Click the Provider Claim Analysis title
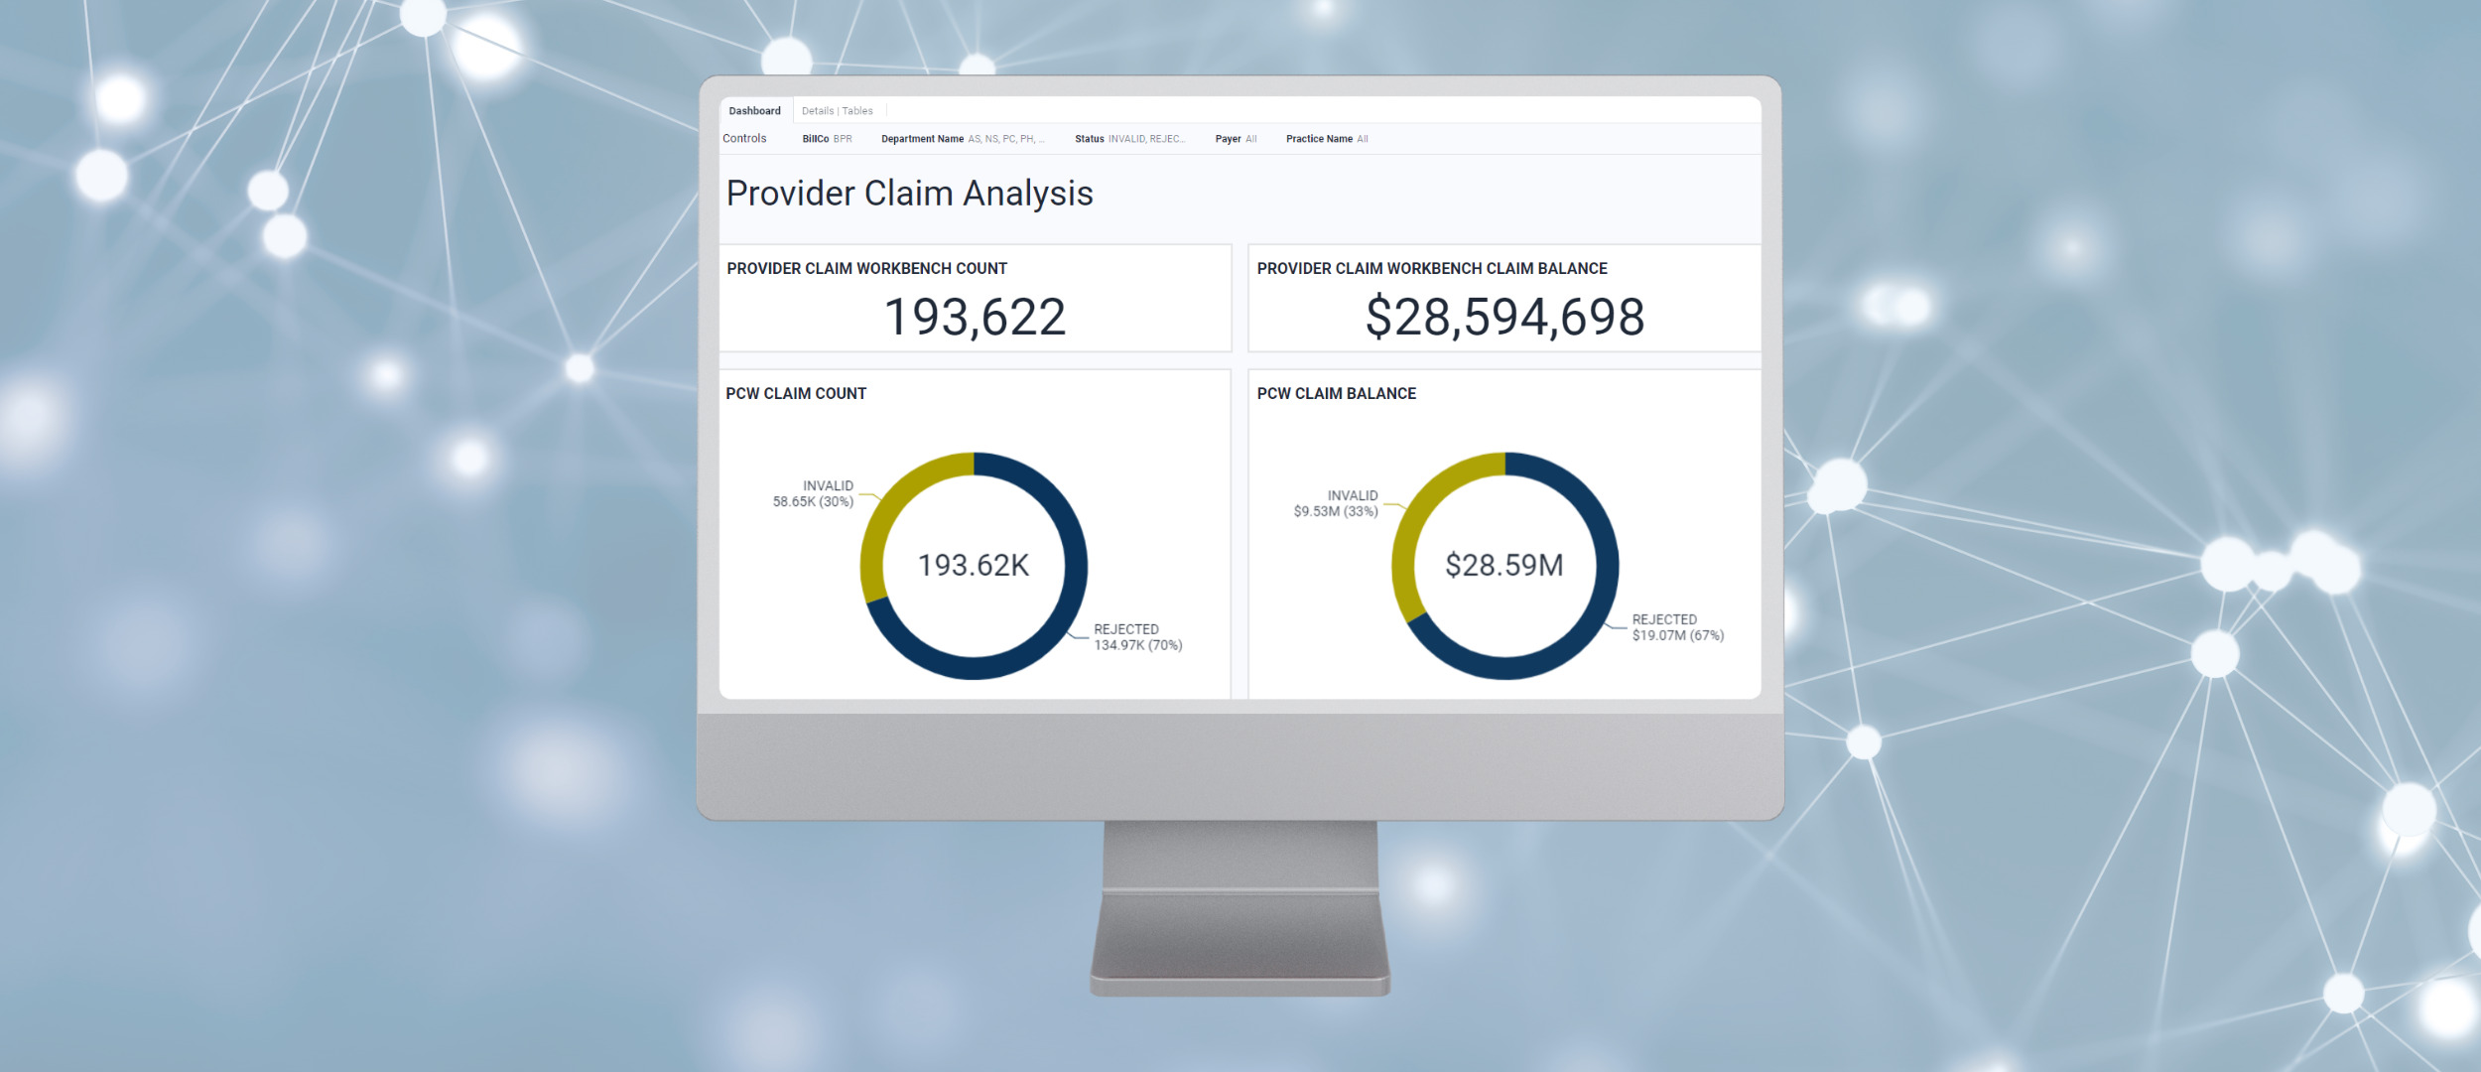The height and width of the screenshot is (1072, 2481). tap(909, 194)
